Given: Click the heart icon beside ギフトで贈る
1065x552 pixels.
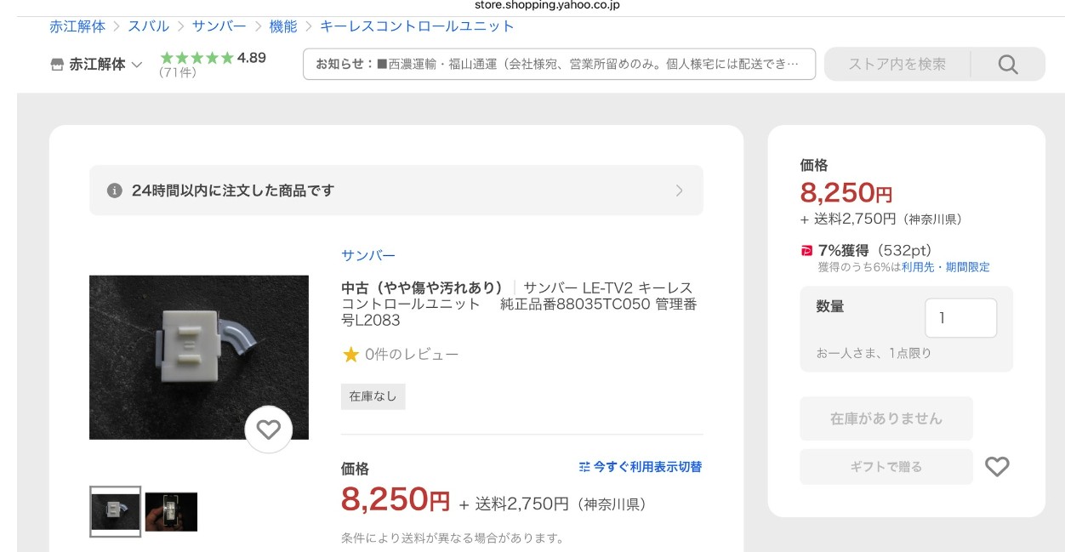Looking at the screenshot, I should (x=996, y=466).
